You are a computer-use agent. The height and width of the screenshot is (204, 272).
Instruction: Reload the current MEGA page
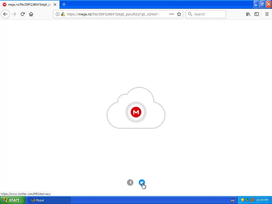pyautogui.click(x=23, y=14)
